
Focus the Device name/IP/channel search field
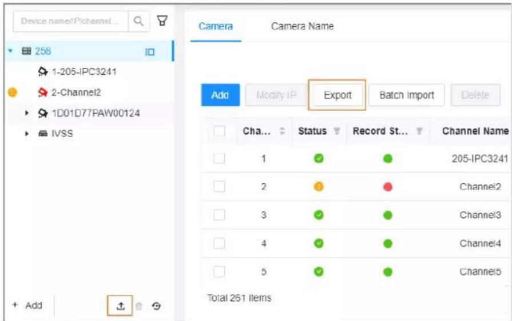pos(70,21)
